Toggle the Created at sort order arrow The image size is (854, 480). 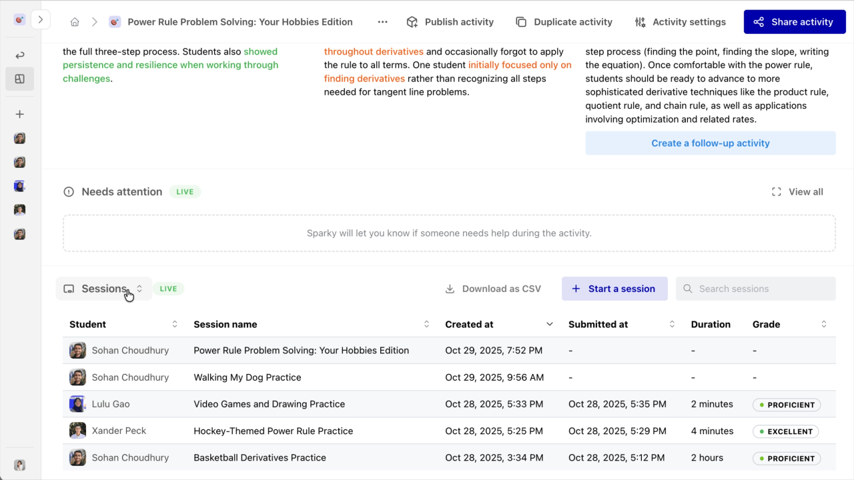click(x=549, y=324)
